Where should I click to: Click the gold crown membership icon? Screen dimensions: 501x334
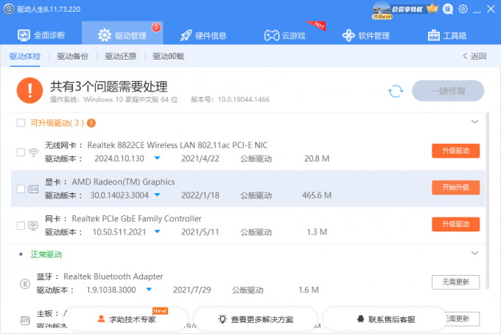point(432,7)
